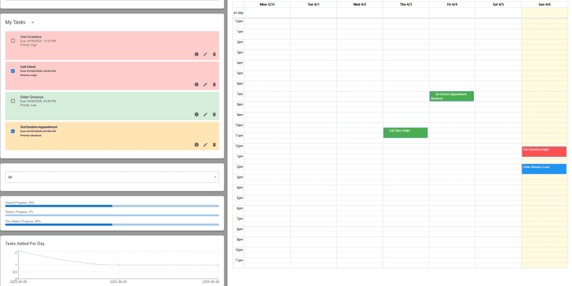
Task: Click the Today's Progress bar
Action: (x=112, y=216)
